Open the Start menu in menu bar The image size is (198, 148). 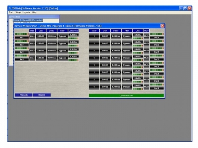pyautogui.click(x=11, y=12)
